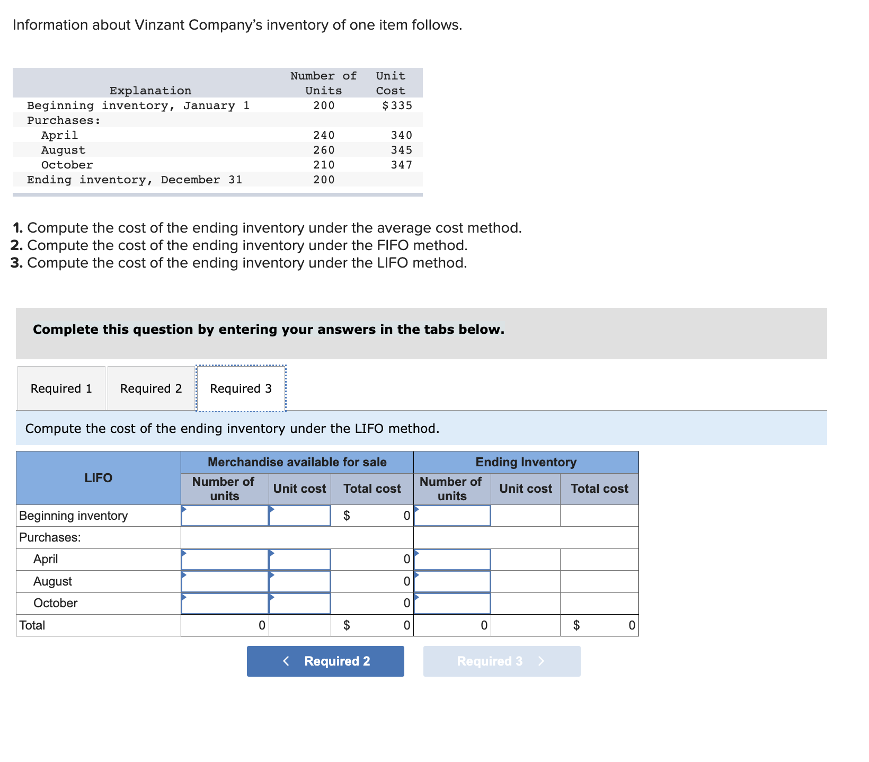Click Beginning inventory unit cost field

click(x=300, y=516)
